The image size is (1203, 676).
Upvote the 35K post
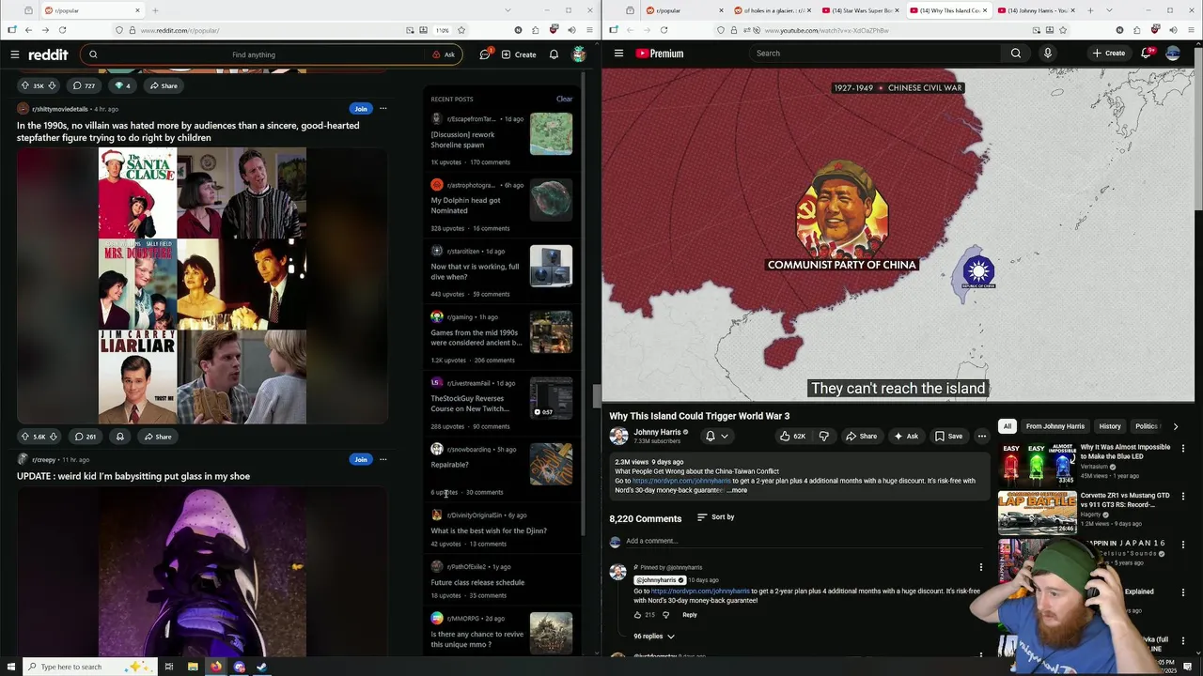[25, 85]
